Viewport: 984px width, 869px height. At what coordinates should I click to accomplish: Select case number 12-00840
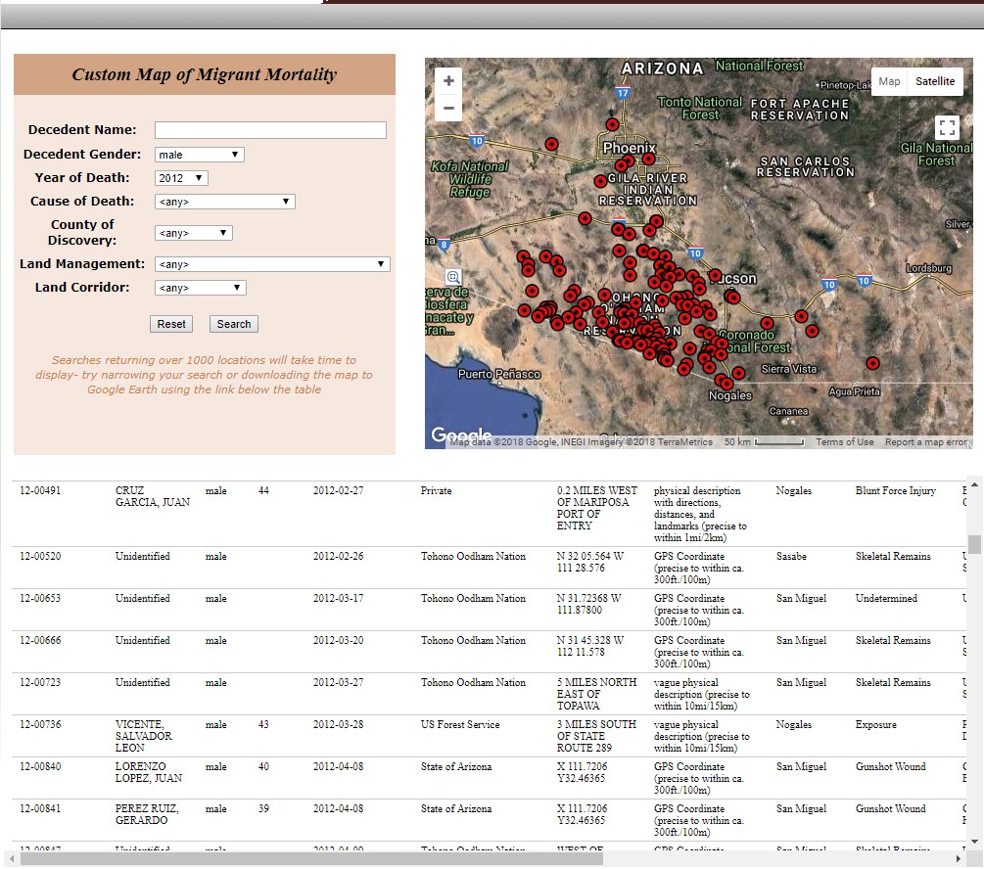40,766
